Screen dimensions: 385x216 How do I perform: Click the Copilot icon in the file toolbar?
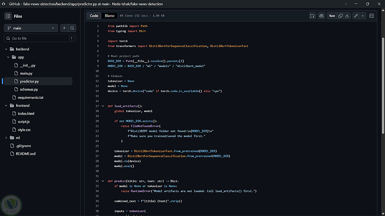tap(321, 16)
